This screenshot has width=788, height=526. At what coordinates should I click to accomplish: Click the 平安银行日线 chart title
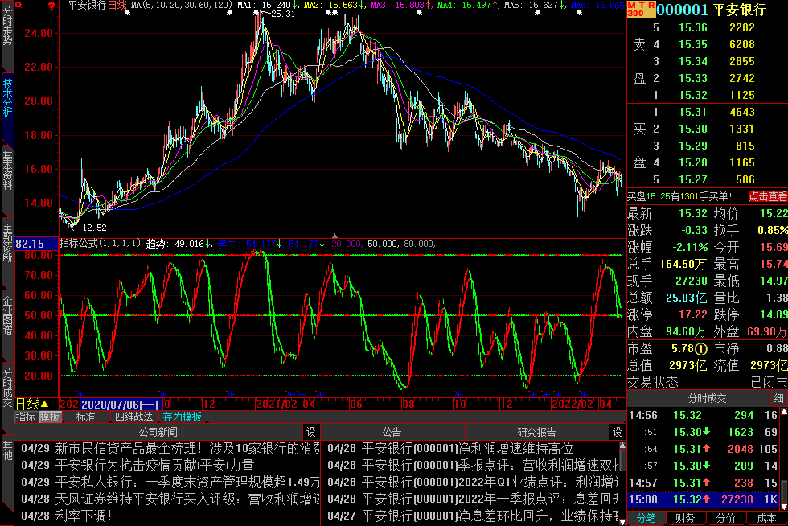pos(97,5)
